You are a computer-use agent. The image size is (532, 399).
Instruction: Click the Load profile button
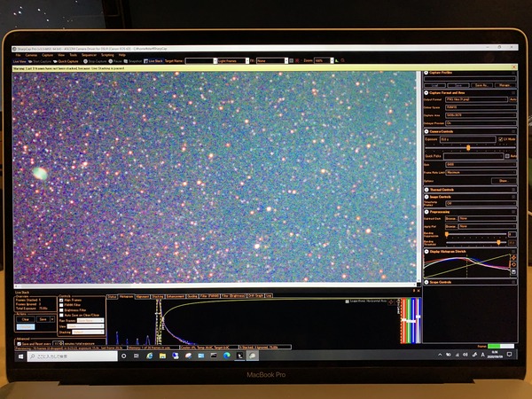pos(434,85)
